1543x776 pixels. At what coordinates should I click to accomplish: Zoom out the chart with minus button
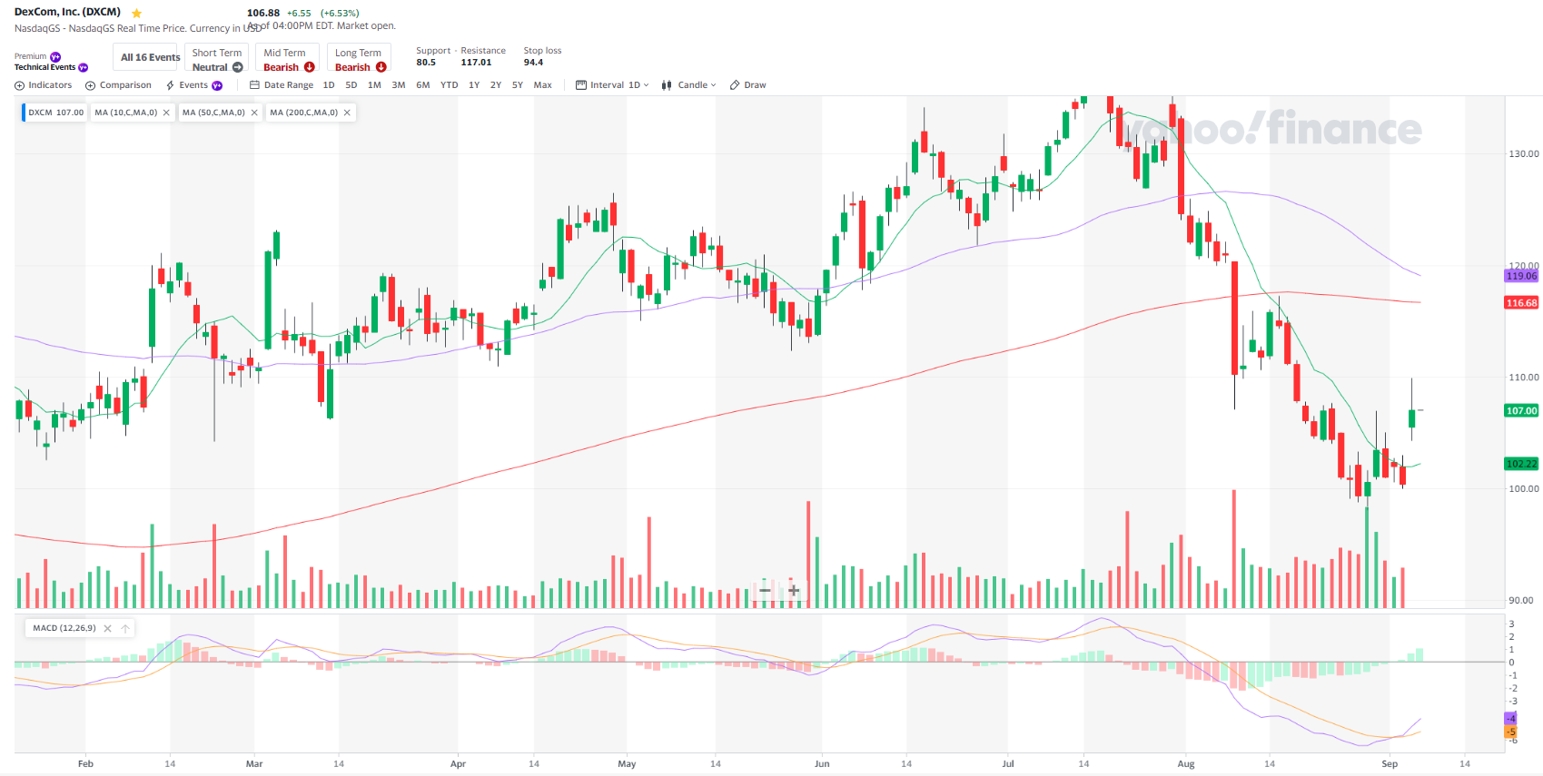pos(765,591)
